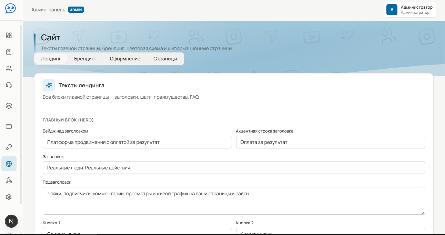Open the layers services icon in sidebar
445x235 pixels.
[x=9, y=106]
